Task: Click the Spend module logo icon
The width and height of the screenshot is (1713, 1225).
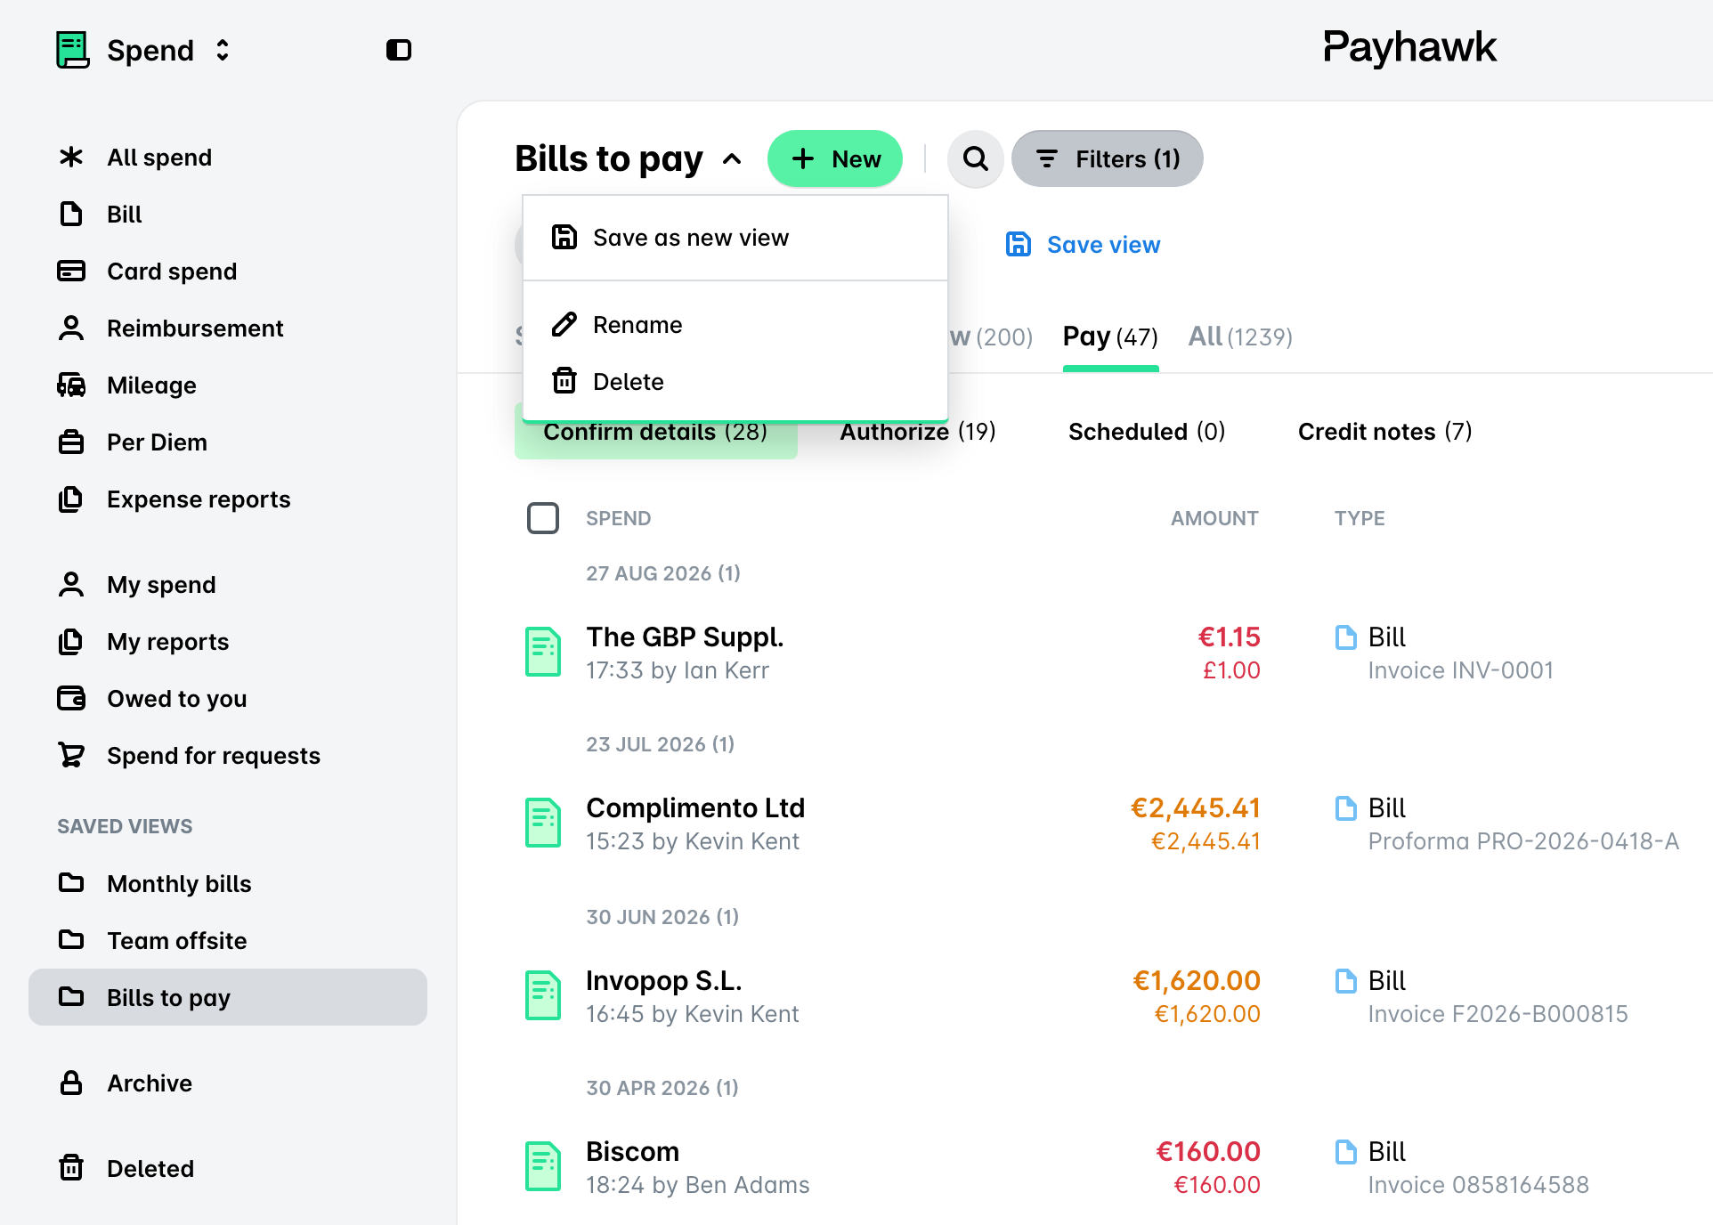Action: (x=72, y=50)
